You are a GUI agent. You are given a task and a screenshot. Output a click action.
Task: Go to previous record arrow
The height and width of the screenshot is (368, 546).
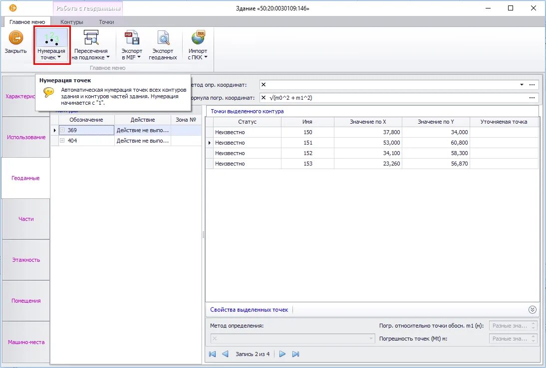(x=225, y=354)
